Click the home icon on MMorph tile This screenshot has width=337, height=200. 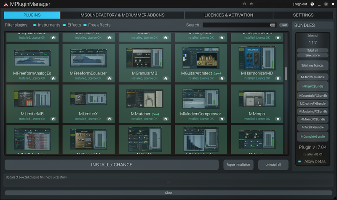pyautogui.click(x=278, y=119)
